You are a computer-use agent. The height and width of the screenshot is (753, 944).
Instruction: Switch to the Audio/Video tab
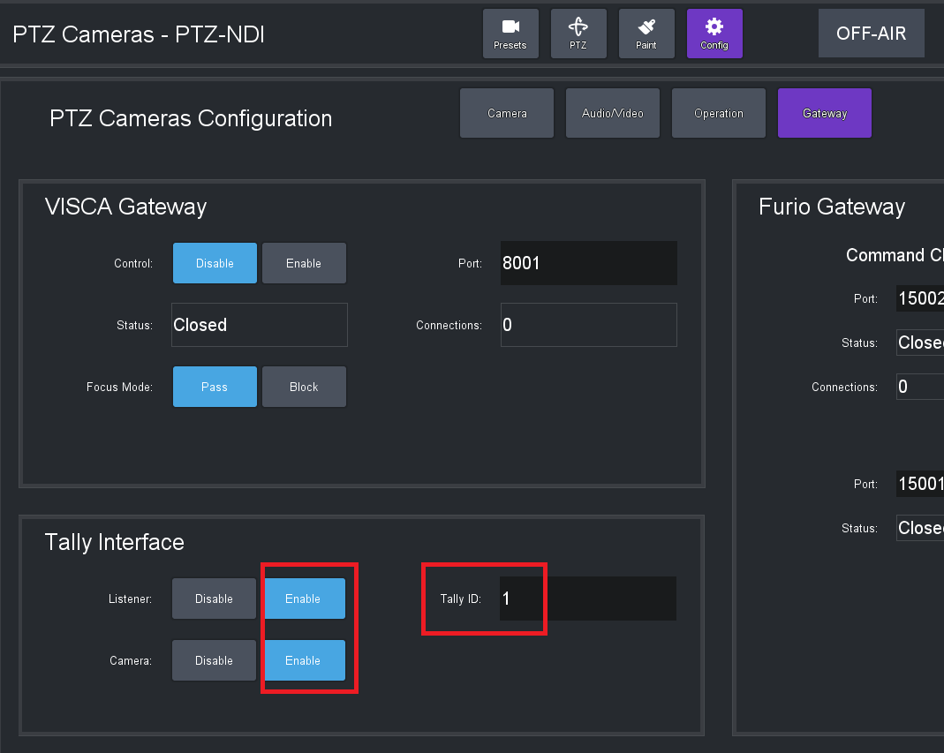tap(613, 113)
